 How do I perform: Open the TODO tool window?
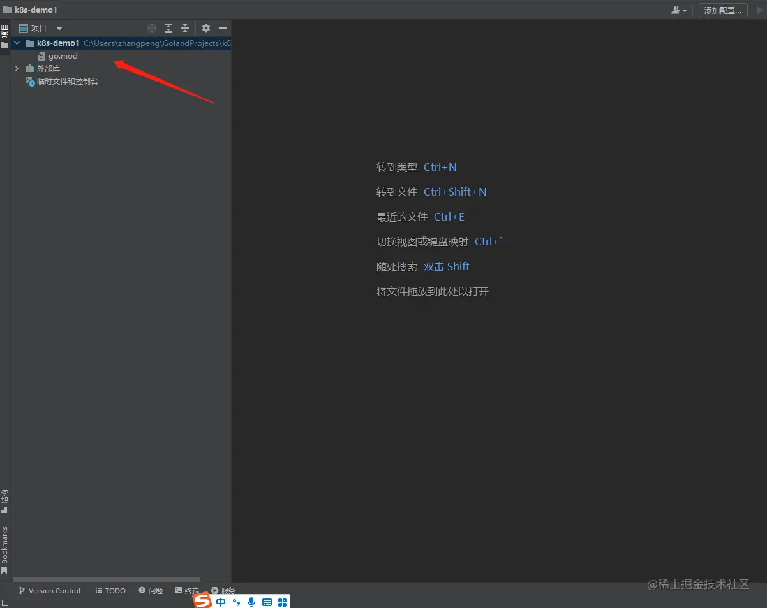[110, 591]
